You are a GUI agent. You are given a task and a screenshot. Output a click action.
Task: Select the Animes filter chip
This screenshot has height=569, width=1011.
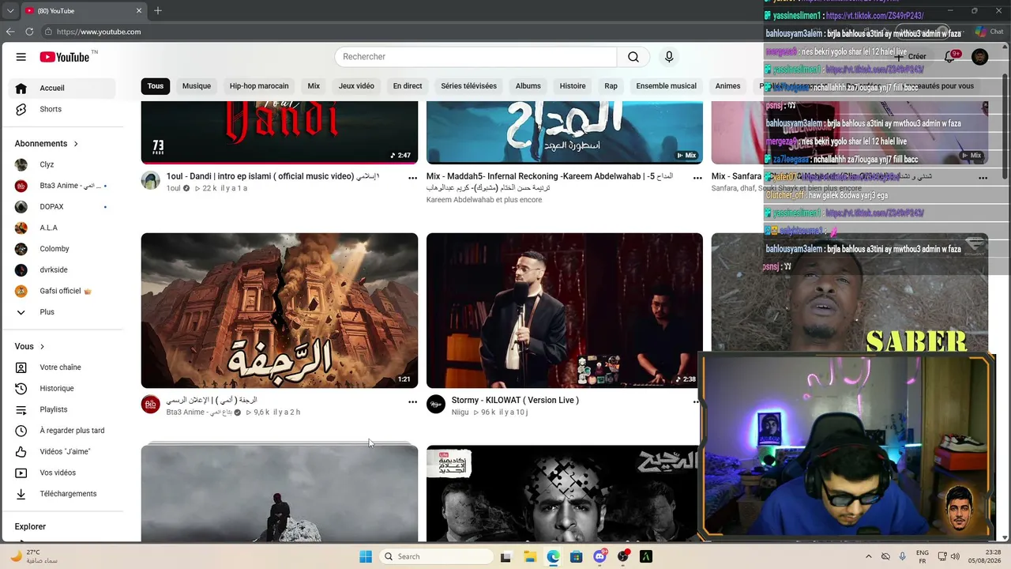pyautogui.click(x=728, y=86)
